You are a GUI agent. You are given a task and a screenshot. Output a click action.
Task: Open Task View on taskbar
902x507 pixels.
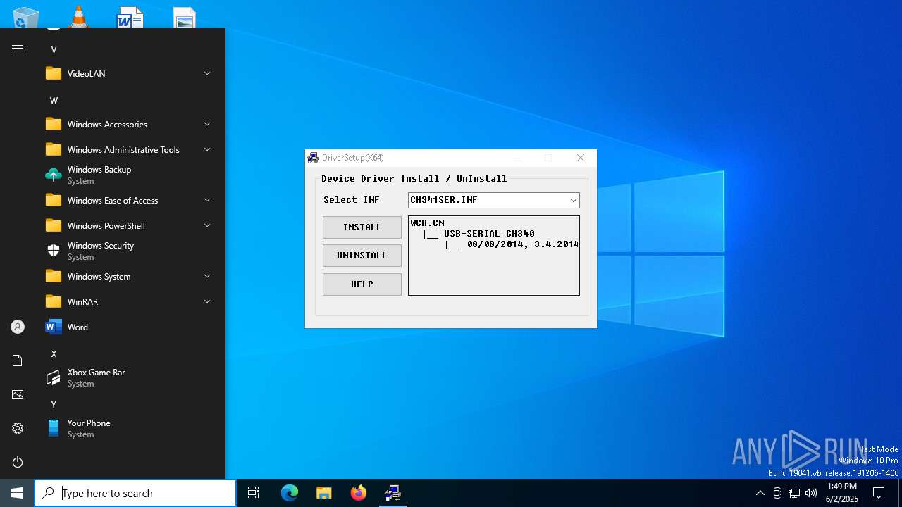pos(254,493)
